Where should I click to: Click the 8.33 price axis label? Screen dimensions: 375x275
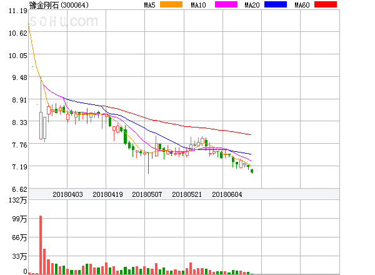(x=19, y=122)
